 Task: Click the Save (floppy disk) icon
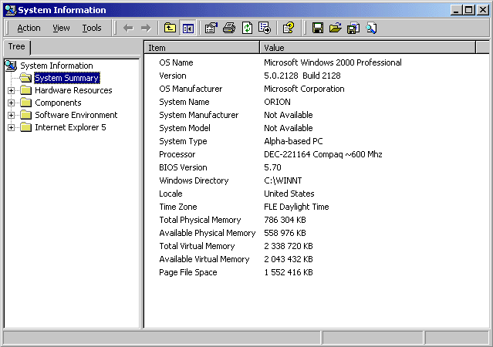317,28
